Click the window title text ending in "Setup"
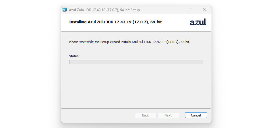 (x=104, y=10)
